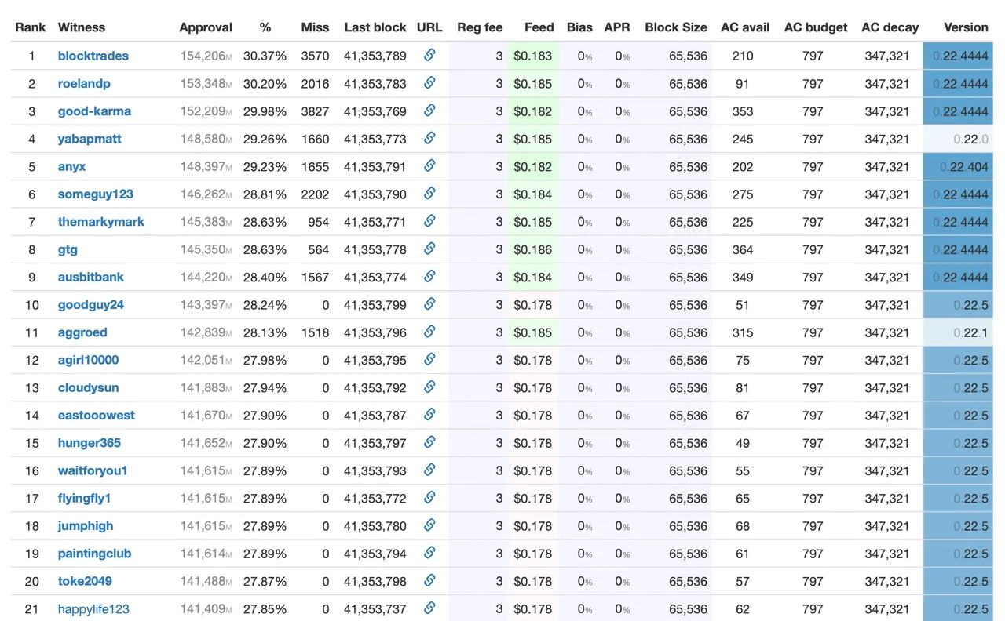This screenshot has height=621, width=1005.
Task: Click jumphigh's URL link icon
Action: click(x=429, y=525)
